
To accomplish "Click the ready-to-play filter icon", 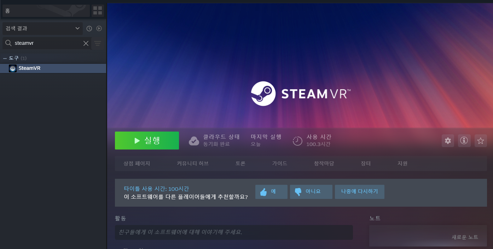I will (x=99, y=29).
